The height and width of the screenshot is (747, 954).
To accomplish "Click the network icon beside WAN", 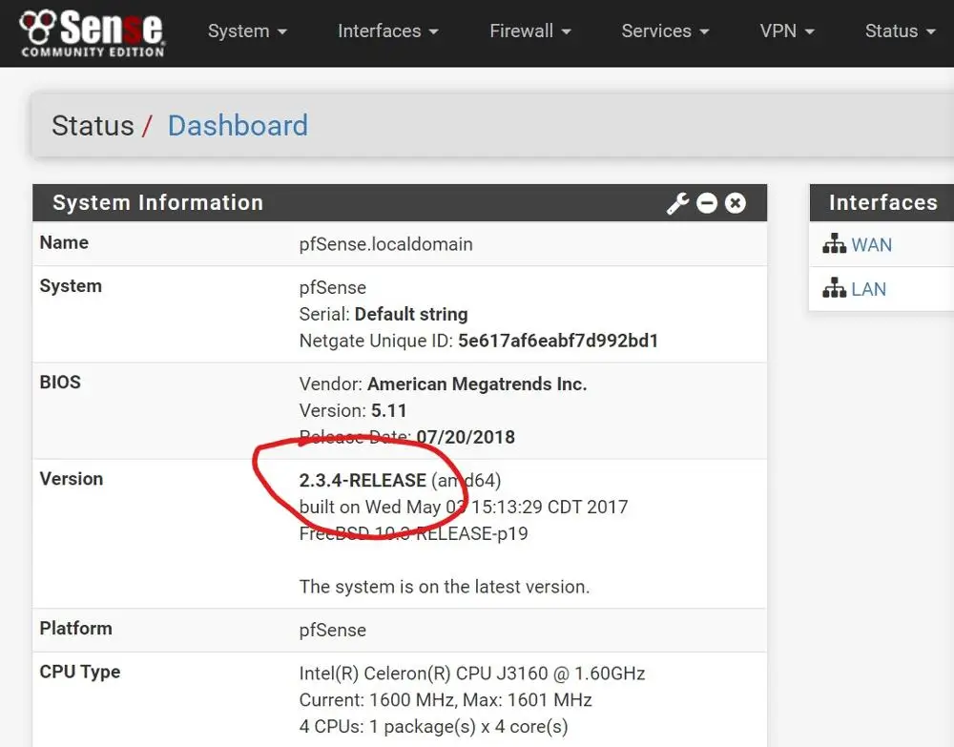I will tap(834, 243).
